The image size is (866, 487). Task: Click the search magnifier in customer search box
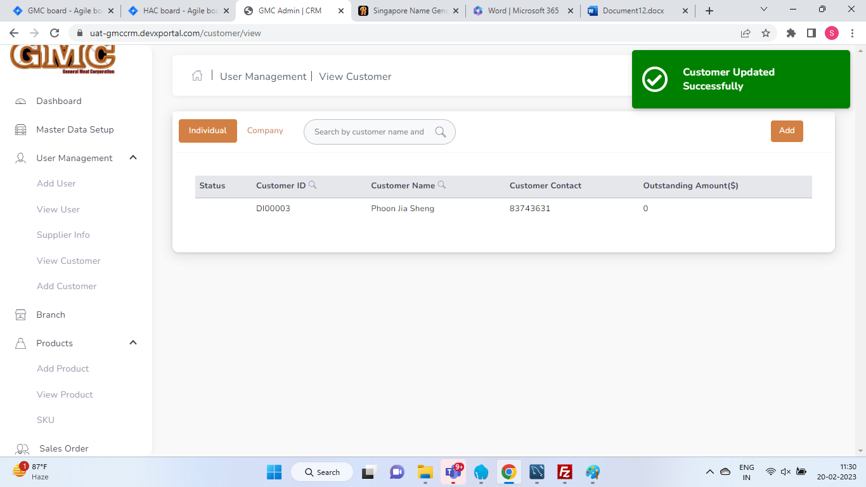click(441, 132)
